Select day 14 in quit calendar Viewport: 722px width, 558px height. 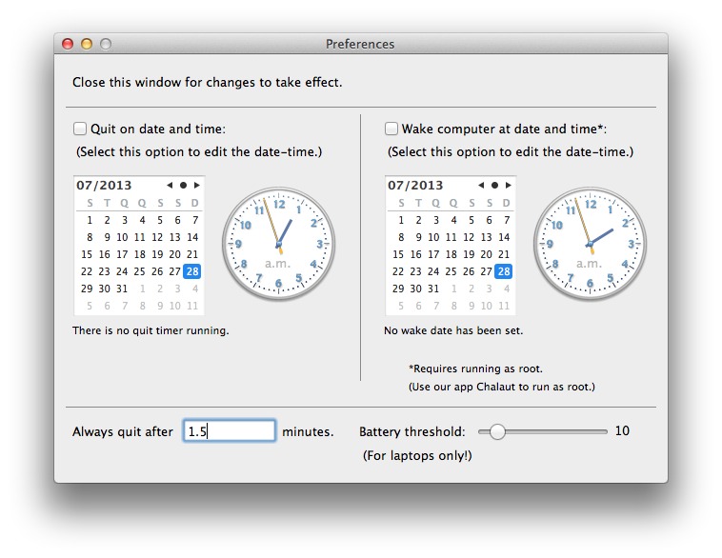pos(192,237)
